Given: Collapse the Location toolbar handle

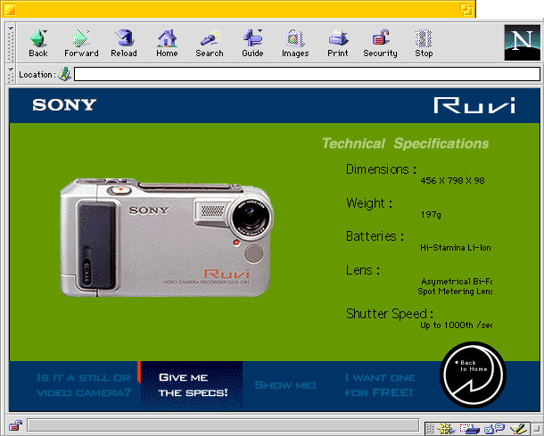Looking at the screenshot, I should [11, 74].
